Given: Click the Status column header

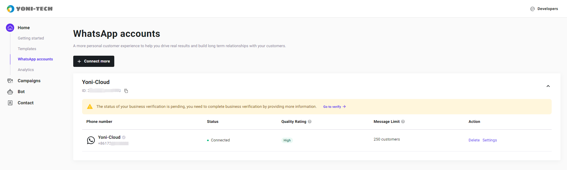Looking at the screenshot, I should 213,122.
